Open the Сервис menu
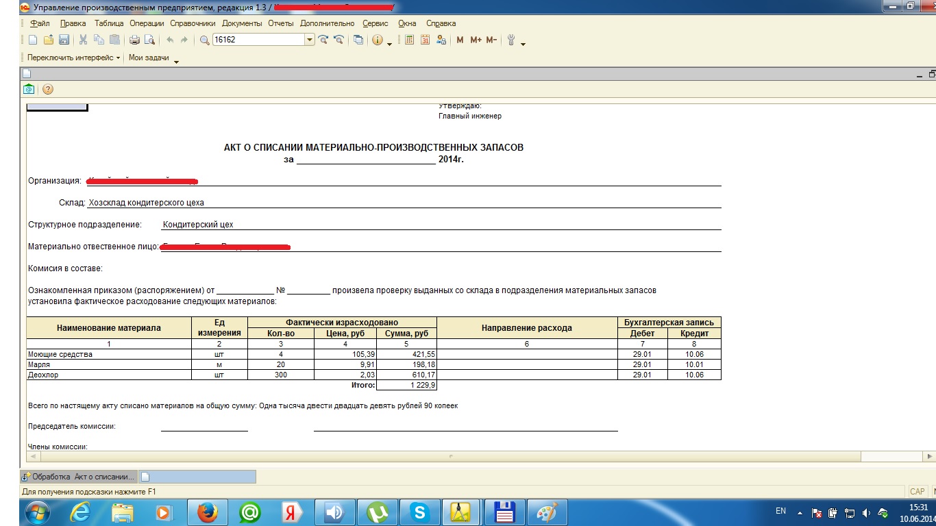 click(375, 23)
